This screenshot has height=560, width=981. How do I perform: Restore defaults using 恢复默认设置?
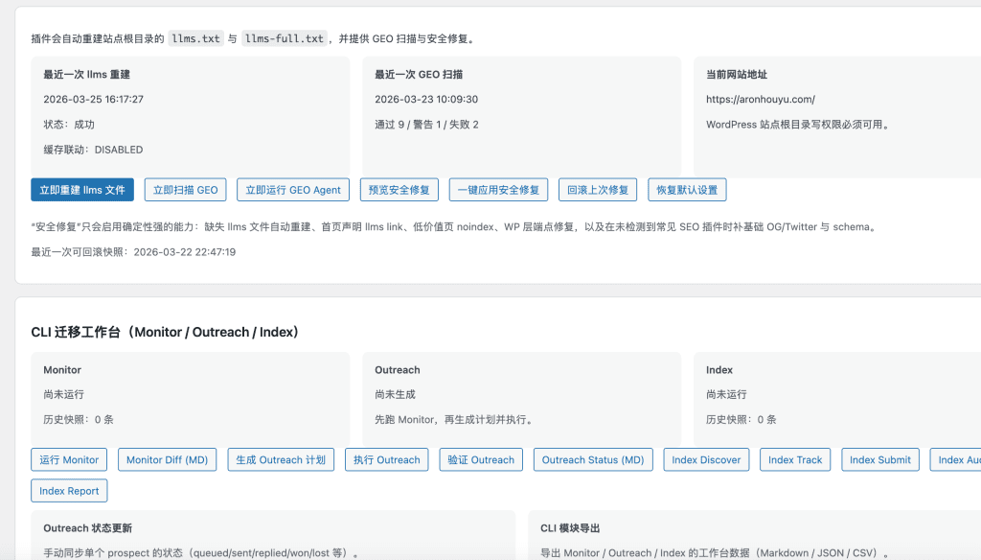(x=686, y=189)
